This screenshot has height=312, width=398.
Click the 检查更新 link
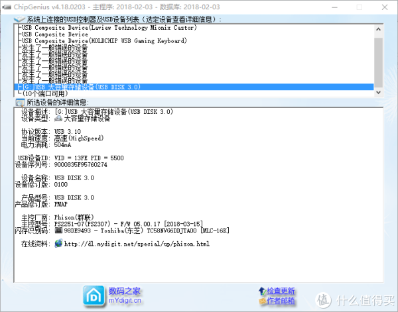click(x=281, y=291)
